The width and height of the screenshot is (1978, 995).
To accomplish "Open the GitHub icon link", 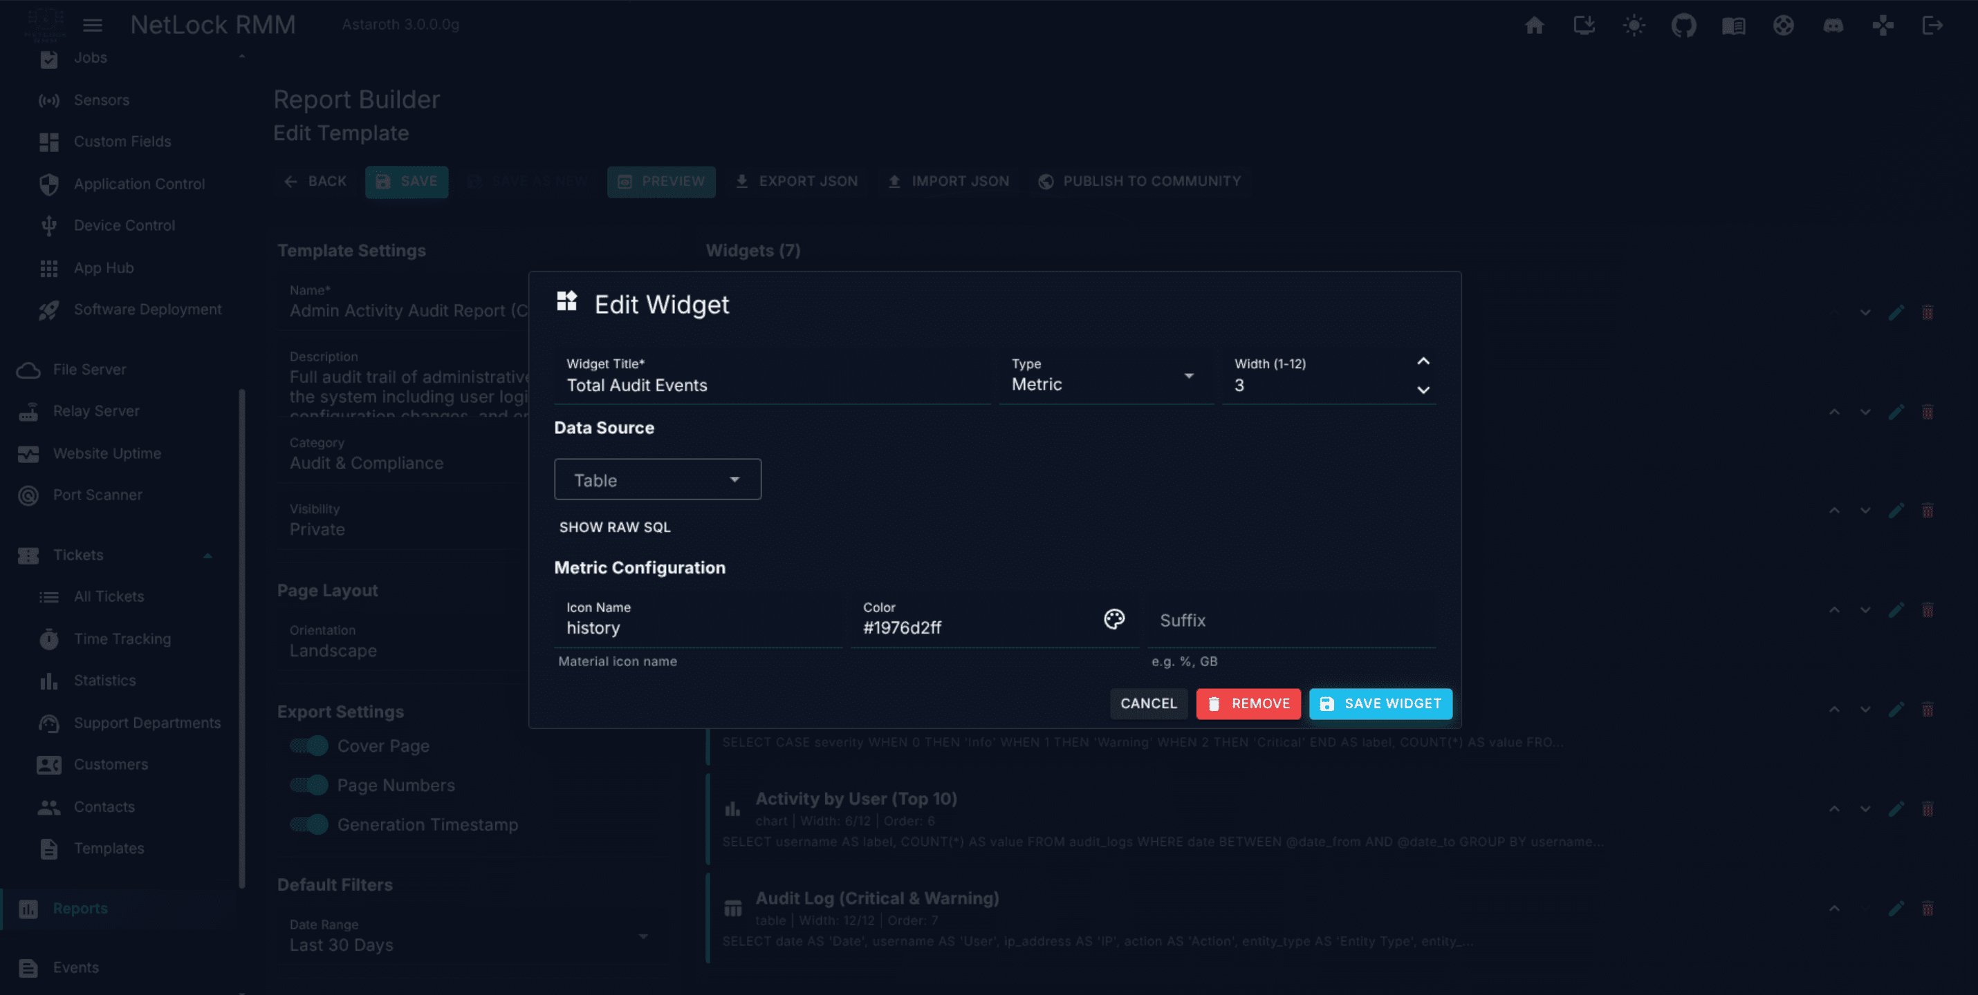I will click(x=1684, y=26).
